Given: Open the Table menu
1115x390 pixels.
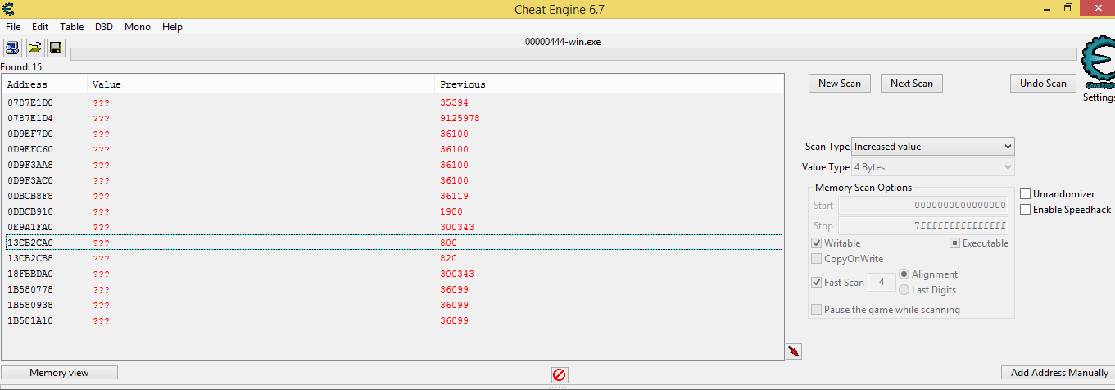Looking at the screenshot, I should (72, 27).
